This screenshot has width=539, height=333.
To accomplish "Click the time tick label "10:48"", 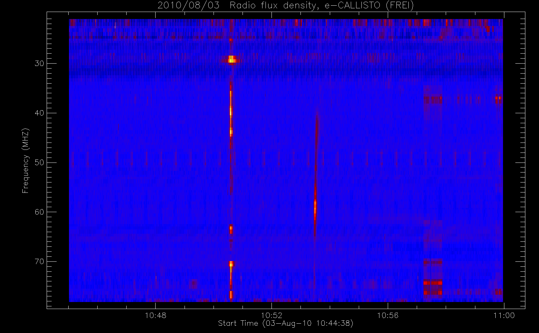I will tap(156, 315).
